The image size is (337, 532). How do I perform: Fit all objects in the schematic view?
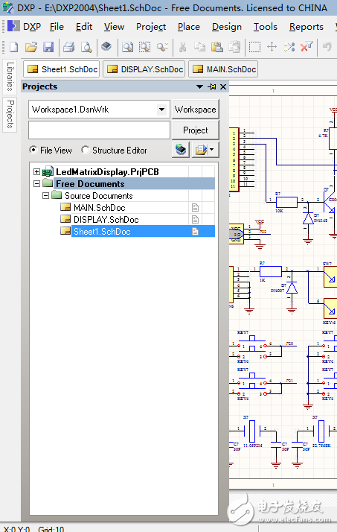point(127,47)
